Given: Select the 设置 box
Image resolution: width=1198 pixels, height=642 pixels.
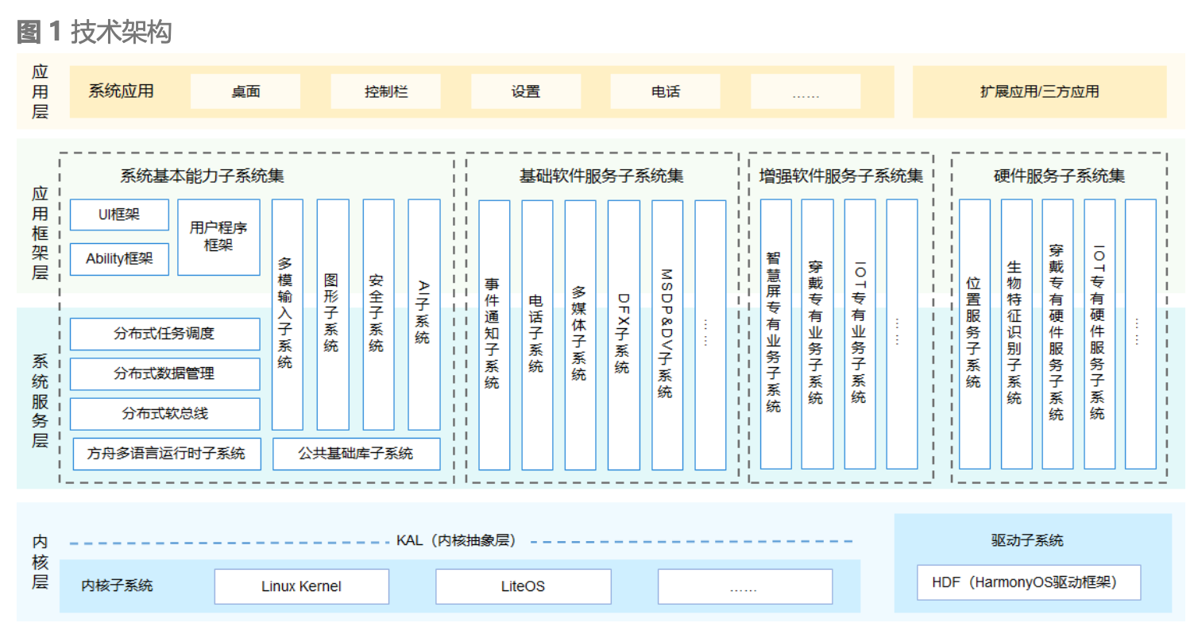Looking at the screenshot, I should pyautogui.click(x=525, y=91).
